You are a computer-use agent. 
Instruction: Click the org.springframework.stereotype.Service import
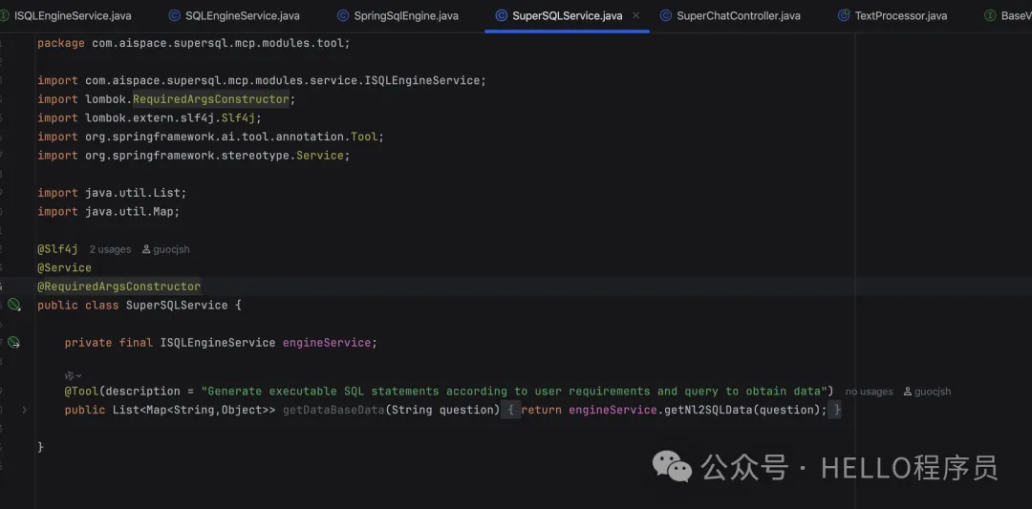pyautogui.click(x=194, y=156)
